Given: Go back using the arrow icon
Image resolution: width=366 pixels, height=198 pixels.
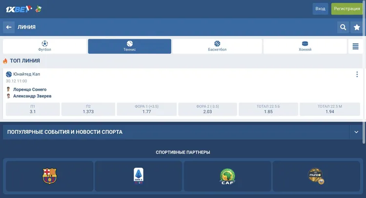Looking at the screenshot, I should [8, 27].
